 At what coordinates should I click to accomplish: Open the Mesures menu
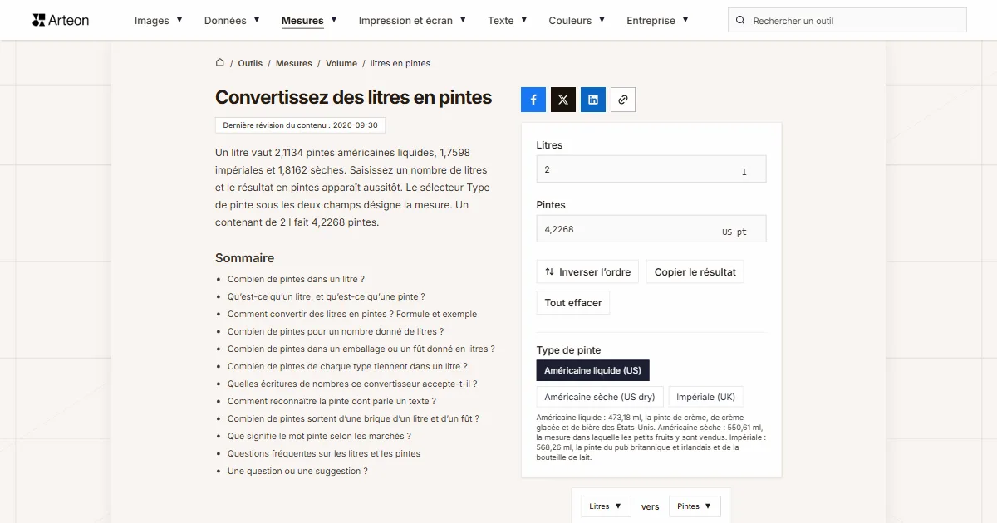point(309,21)
